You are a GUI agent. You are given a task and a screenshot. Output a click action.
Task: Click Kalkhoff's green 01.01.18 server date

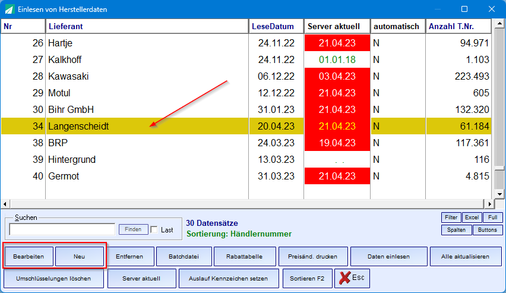click(x=337, y=59)
